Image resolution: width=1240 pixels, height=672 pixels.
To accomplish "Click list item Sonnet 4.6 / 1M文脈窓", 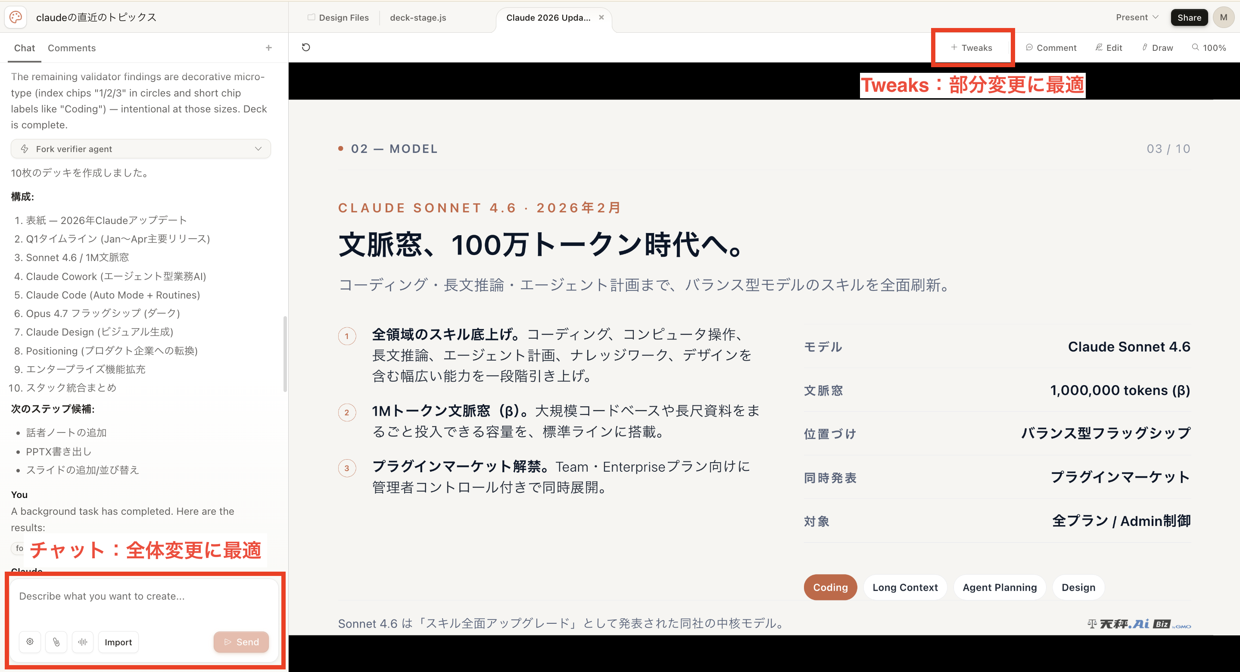I will pos(78,258).
